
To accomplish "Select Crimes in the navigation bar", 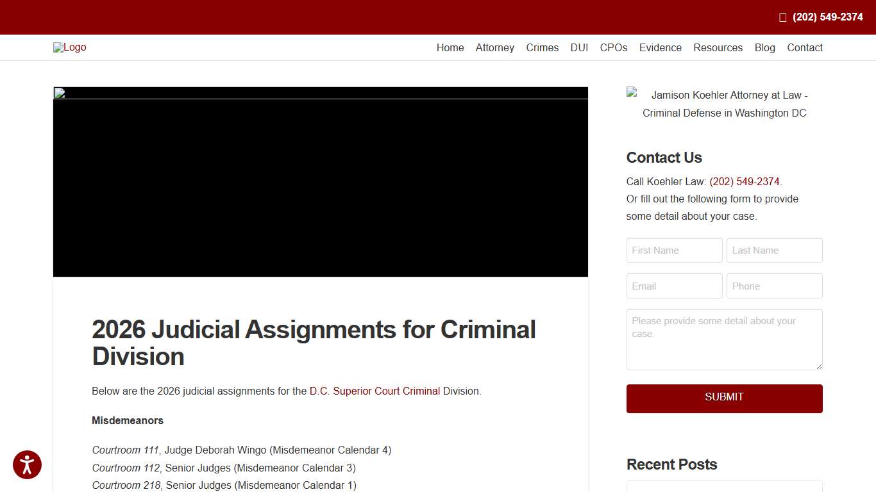I will click(x=542, y=47).
